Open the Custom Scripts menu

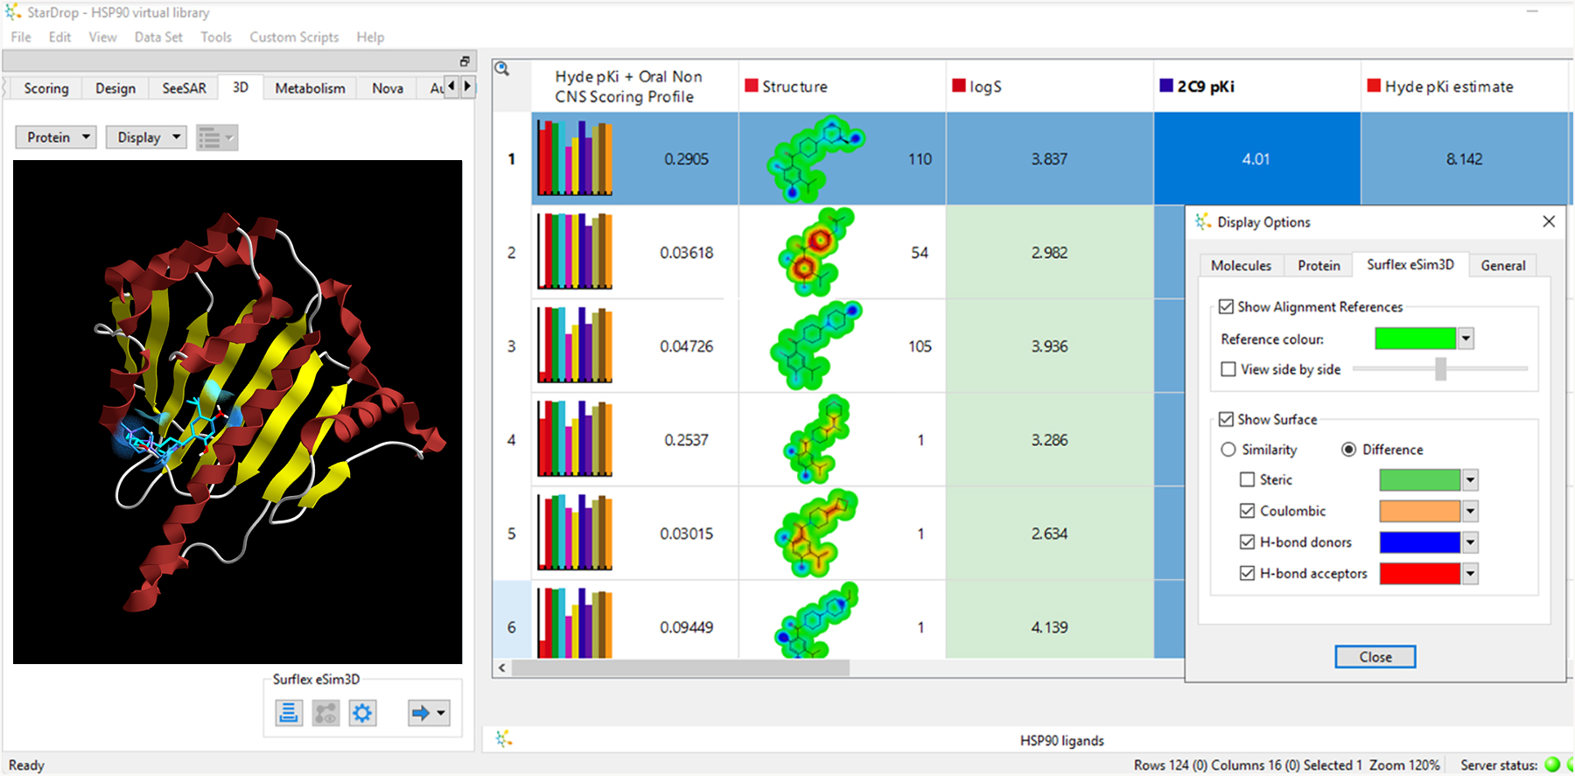tap(294, 37)
